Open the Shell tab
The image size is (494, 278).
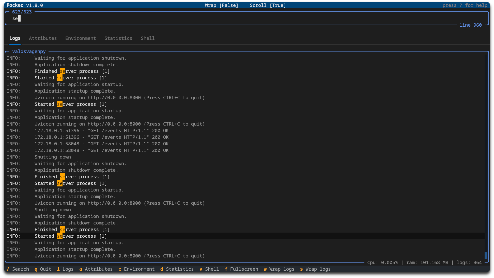point(148,38)
